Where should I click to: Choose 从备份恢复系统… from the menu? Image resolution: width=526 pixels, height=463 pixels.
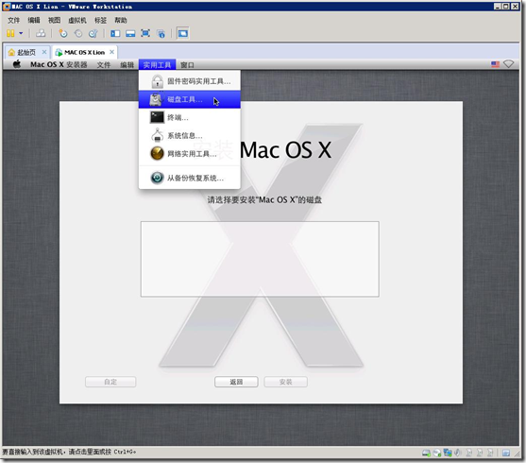190,178
